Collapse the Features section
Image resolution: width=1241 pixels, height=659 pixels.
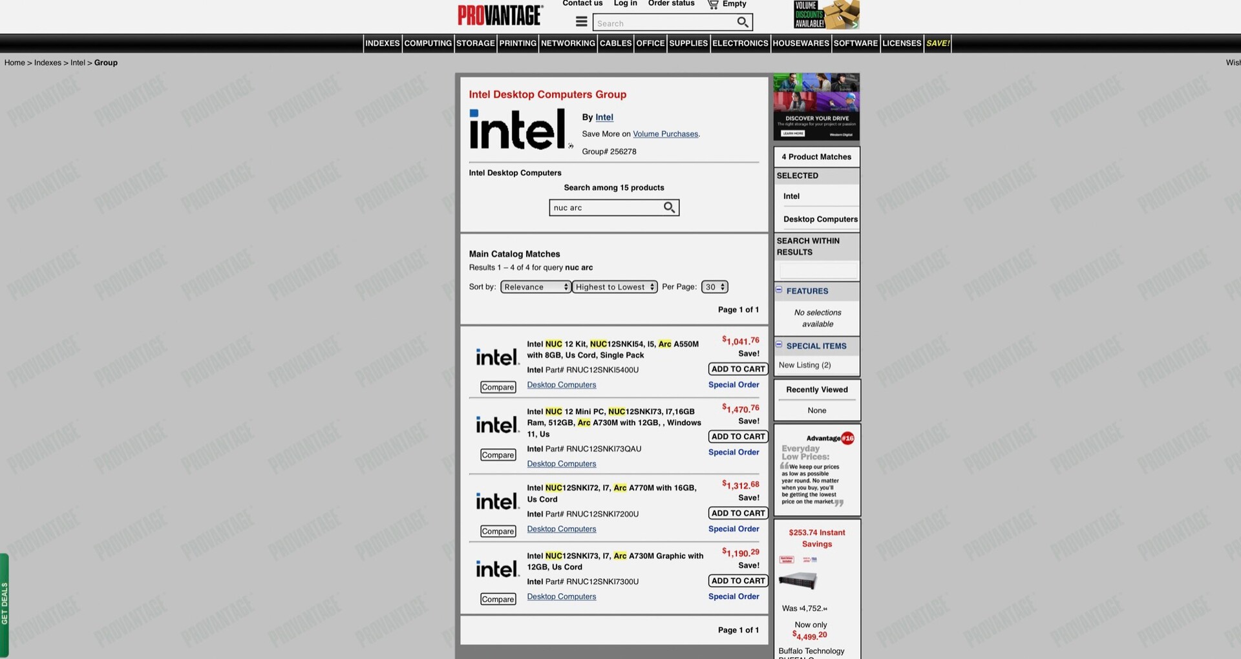click(x=779, y=290)
